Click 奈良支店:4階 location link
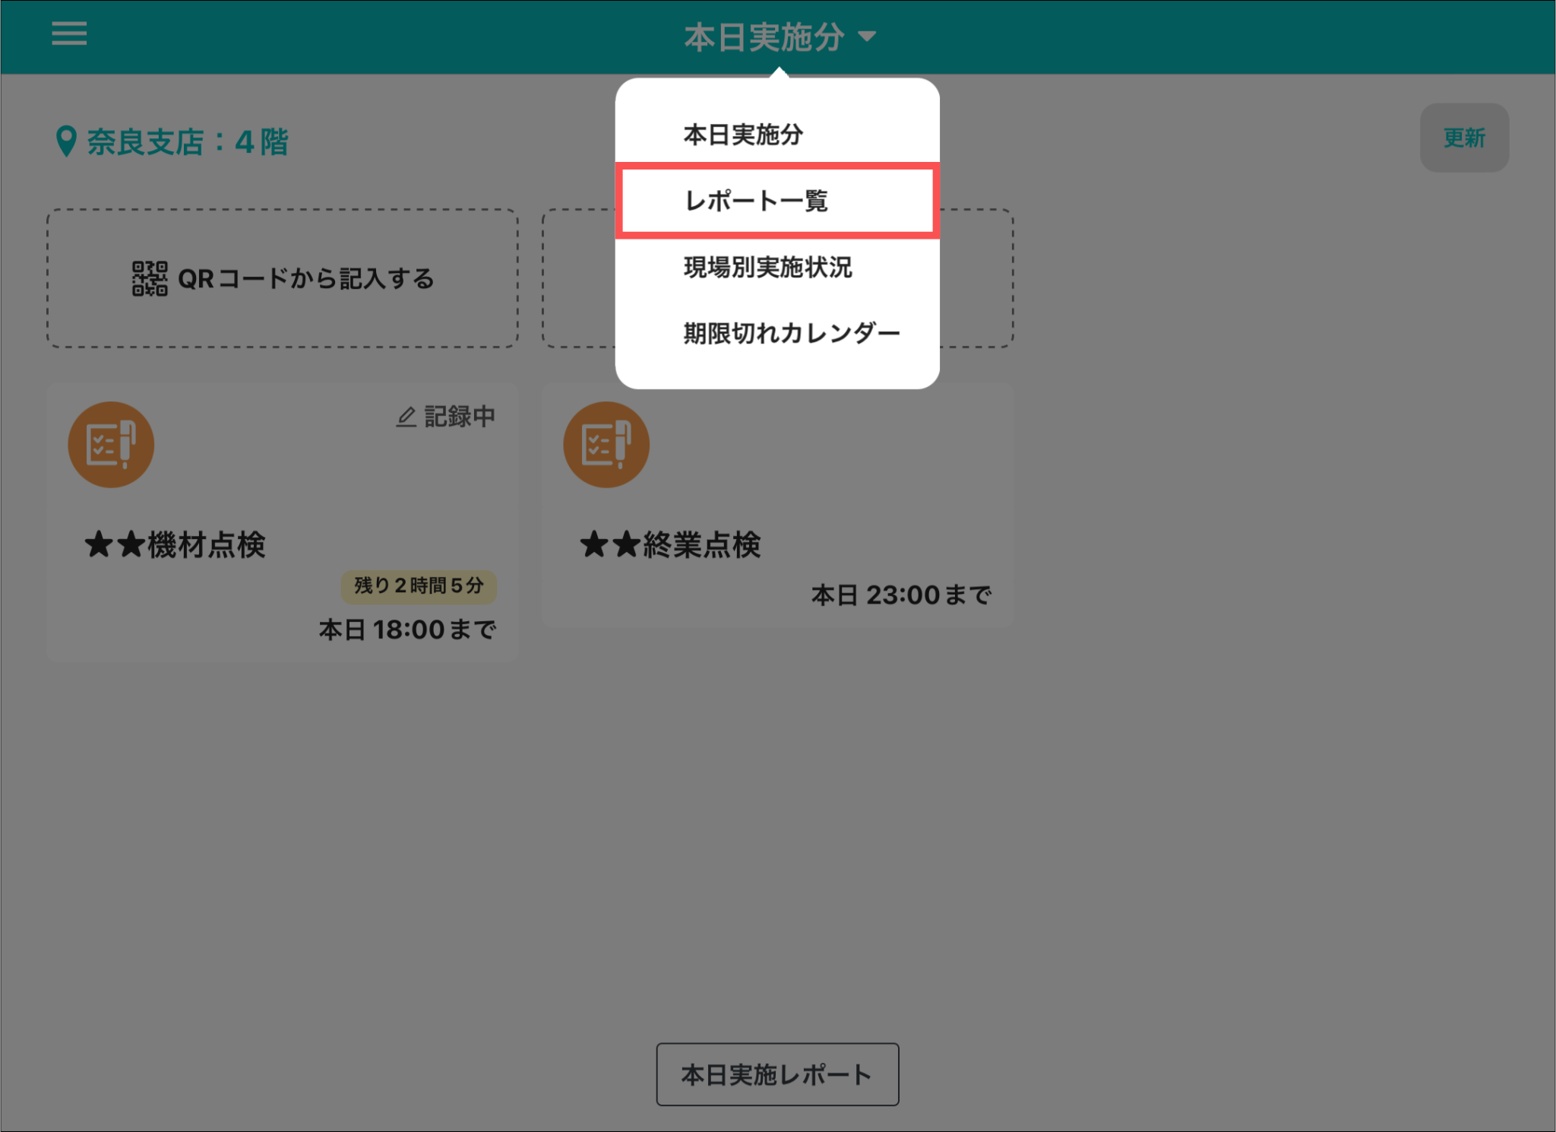 187,141
